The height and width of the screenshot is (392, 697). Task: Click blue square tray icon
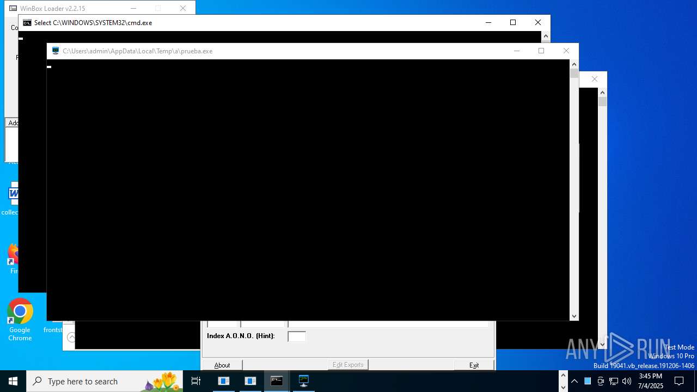(x=588, y=381)
